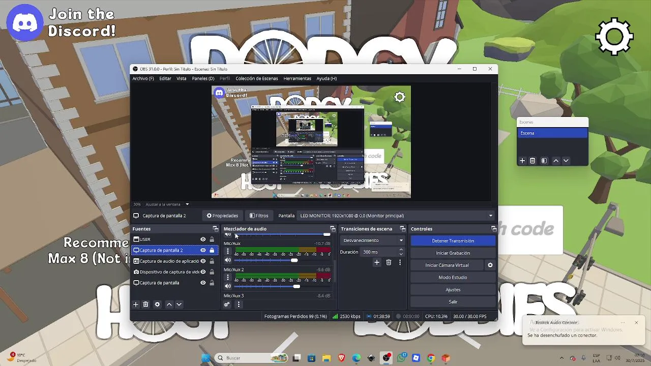Move the selected source up

tap(169, 304)
